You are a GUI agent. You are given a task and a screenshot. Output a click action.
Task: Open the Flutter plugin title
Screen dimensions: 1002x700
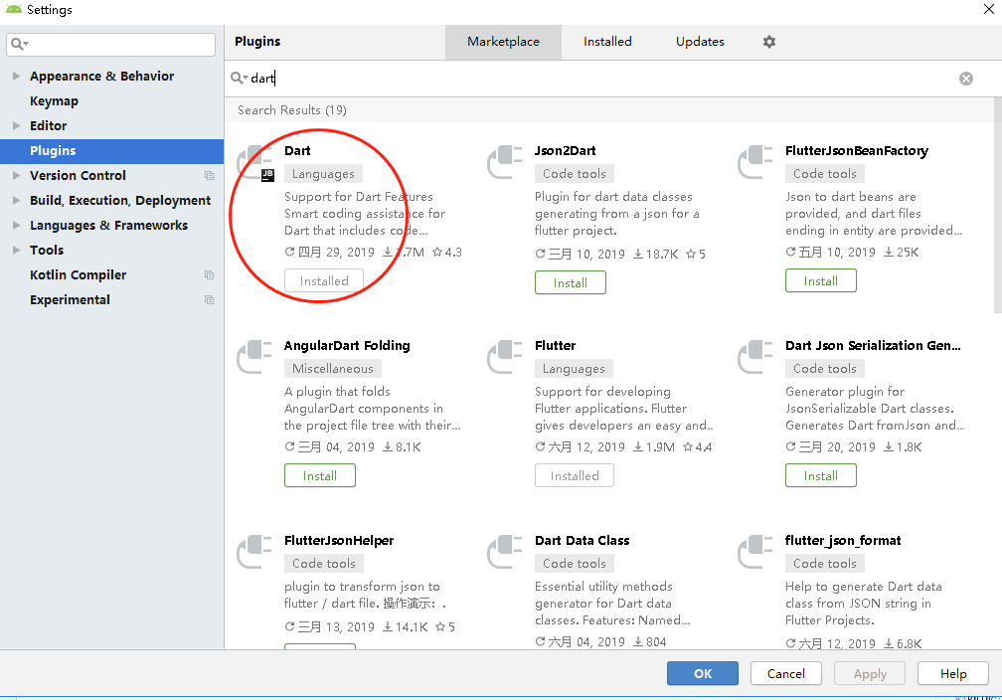555,346
